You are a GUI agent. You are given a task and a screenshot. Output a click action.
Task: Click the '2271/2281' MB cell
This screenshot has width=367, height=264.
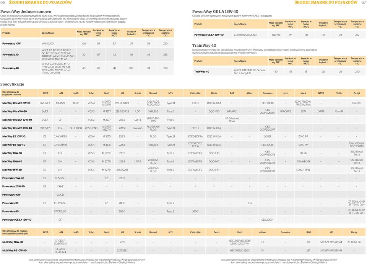click(x=122, y=251)
